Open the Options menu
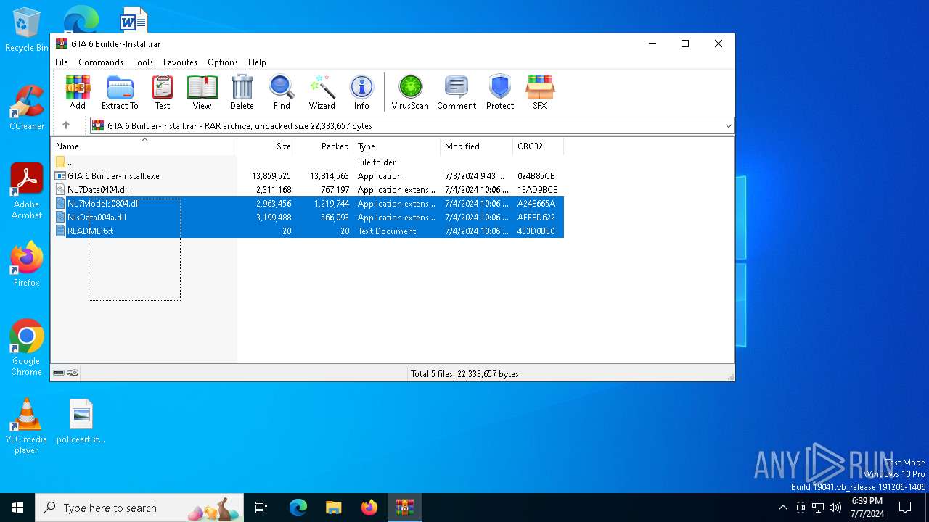 [223, 62]
